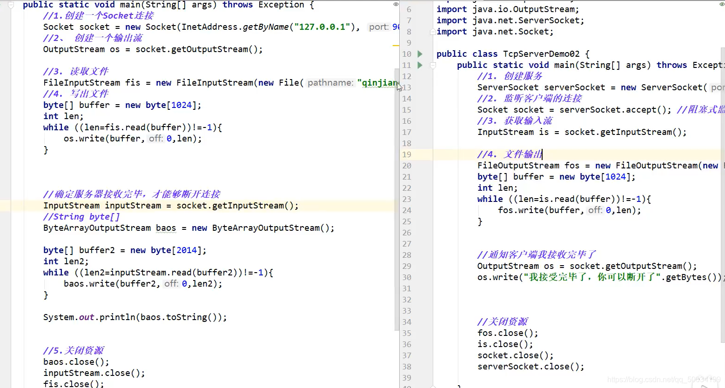
Task: Click "//String byte[]" comment
Action: coord(81,217)
